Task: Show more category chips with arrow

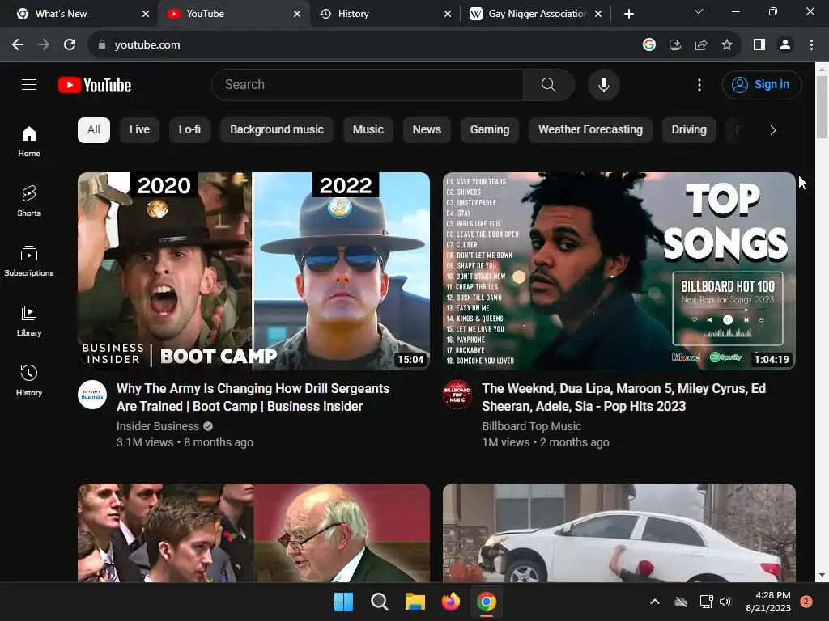Action: pos(773,130)
